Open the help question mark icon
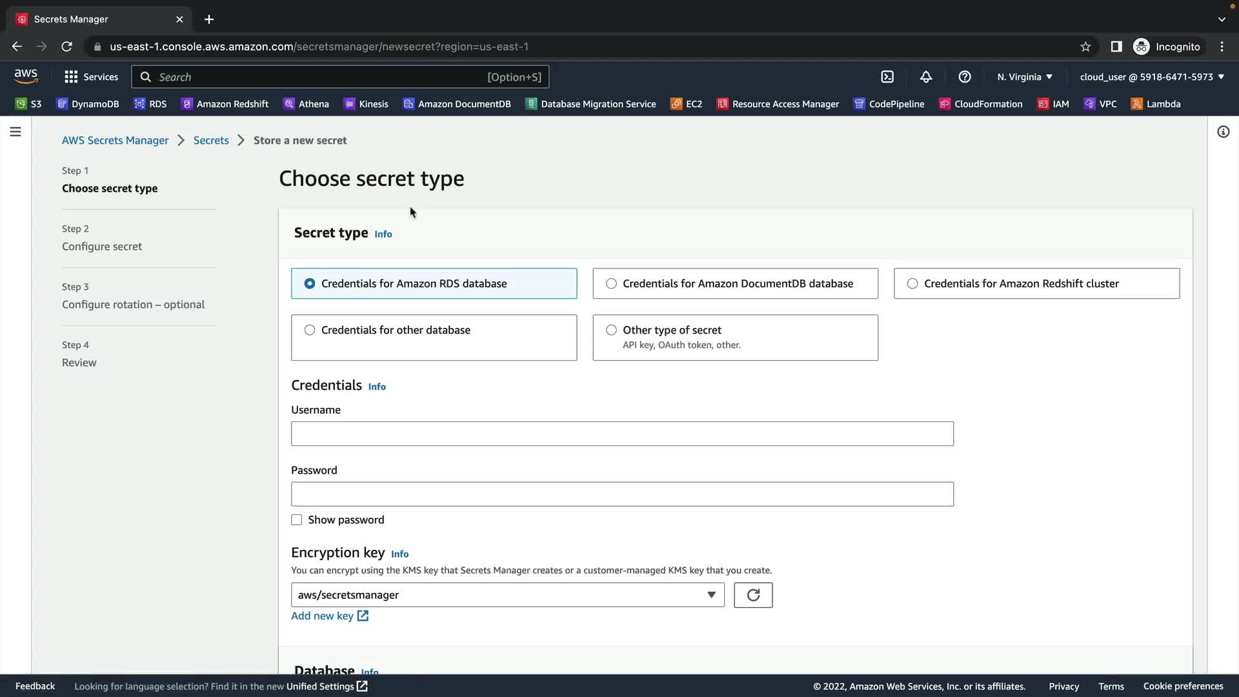The height and width of the screenshot is (697, 1239). click(x=965, y=77)
